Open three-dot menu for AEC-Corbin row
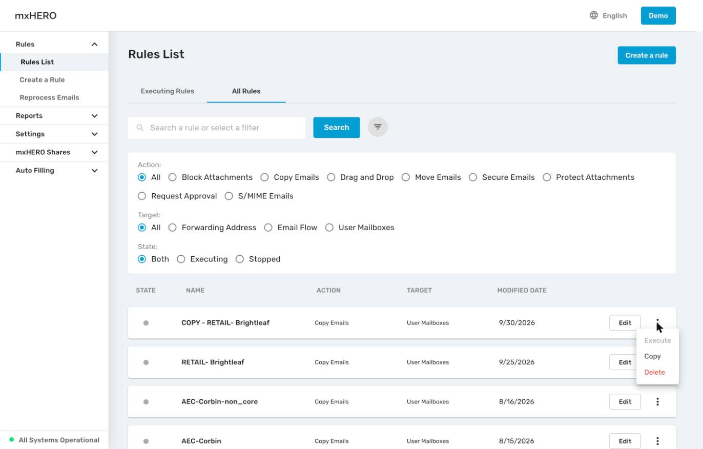 657,441
